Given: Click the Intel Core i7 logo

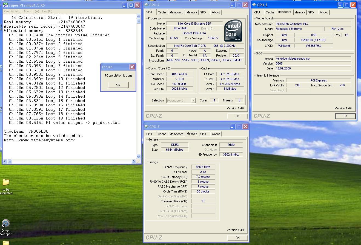Looking at the screenshot, I should pos(233,31).
